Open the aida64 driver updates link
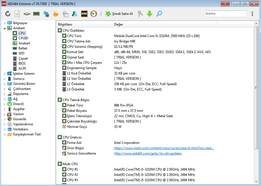The width and height of the screenshot is (261, 186). click(x=148, y=153)
